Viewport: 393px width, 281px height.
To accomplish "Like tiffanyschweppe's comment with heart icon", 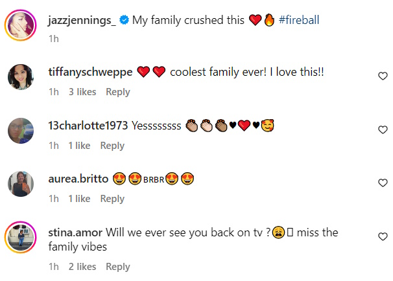I will [383, 76].
